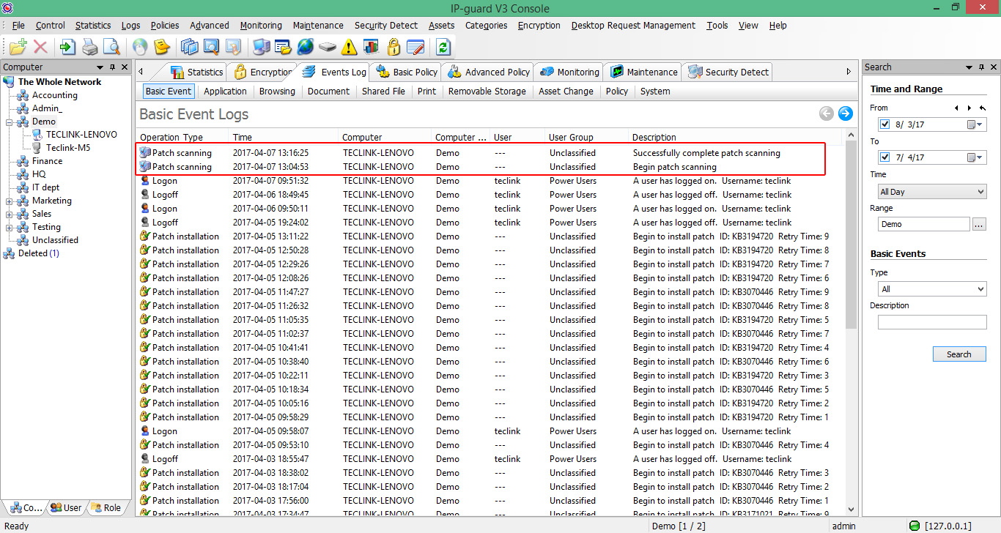The image size is (1001, 533).
Task: Click the window with arrow toolbar icon
Action: (x=233, y=48)
